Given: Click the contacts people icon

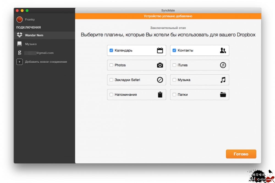Looking at the screenshot, I should pyautogui.click(x=223, y=50).
